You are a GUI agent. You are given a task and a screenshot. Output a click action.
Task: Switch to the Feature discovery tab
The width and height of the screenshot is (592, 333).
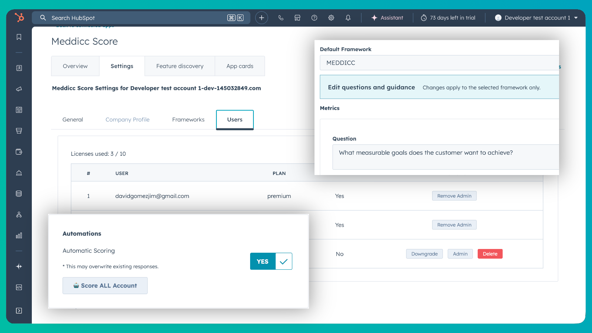(x=180, y=66)
